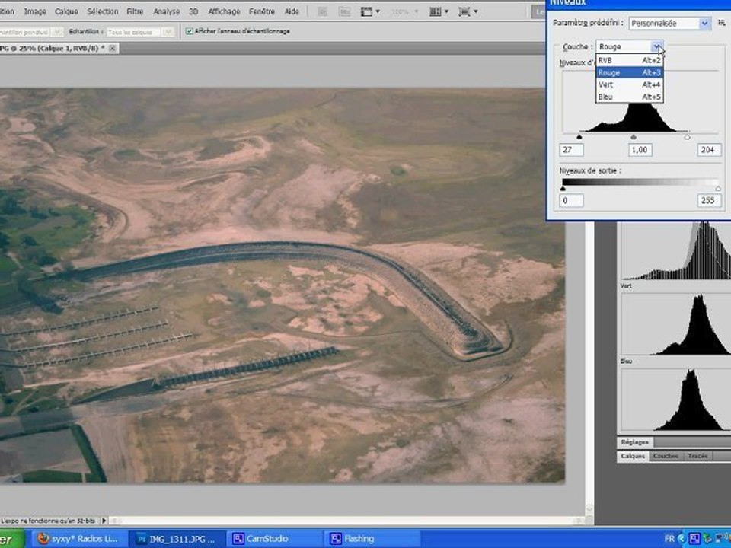
Task: Click the Vert histogram in histogram panel
Action: point(675,324)
